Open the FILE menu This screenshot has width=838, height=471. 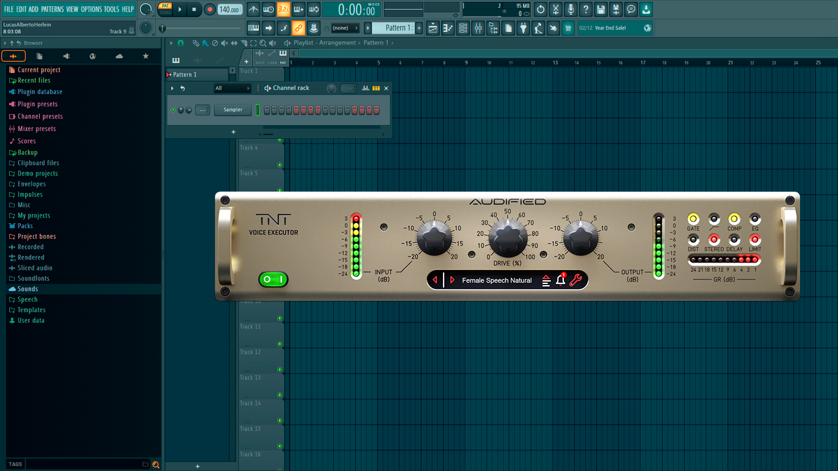[x=9, y=9]
